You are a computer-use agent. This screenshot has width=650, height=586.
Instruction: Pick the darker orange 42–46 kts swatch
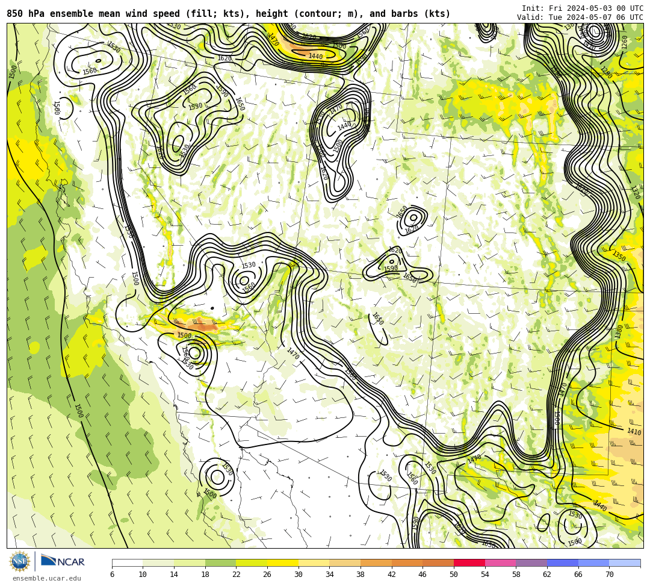point(407,563)
